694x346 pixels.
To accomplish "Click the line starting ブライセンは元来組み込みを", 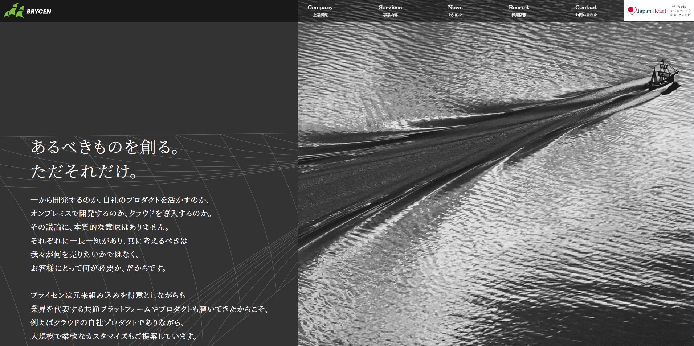I will click(x=108, y=295).
